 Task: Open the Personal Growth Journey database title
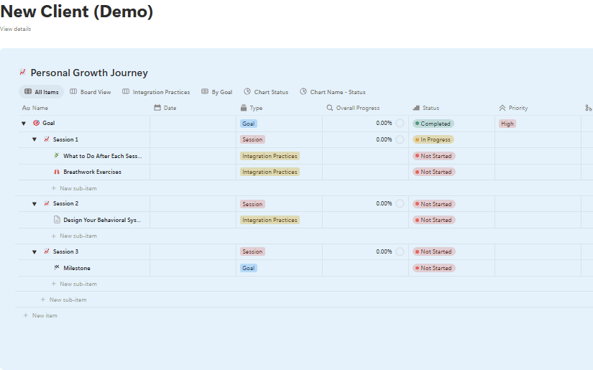[x=89, y=73]
